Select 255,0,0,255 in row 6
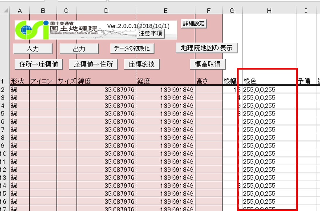Viewport: 320px width, 211px height. 269,121
